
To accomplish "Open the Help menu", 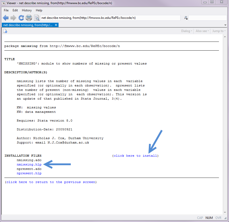I will [x=39, y=10].
